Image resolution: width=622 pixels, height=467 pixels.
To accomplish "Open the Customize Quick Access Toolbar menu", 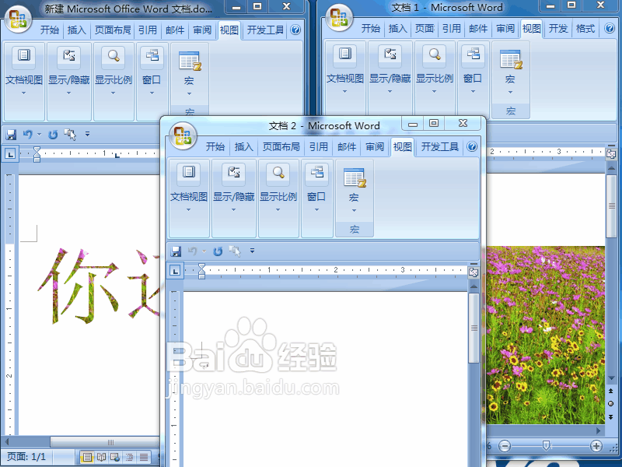I will 251,251.
